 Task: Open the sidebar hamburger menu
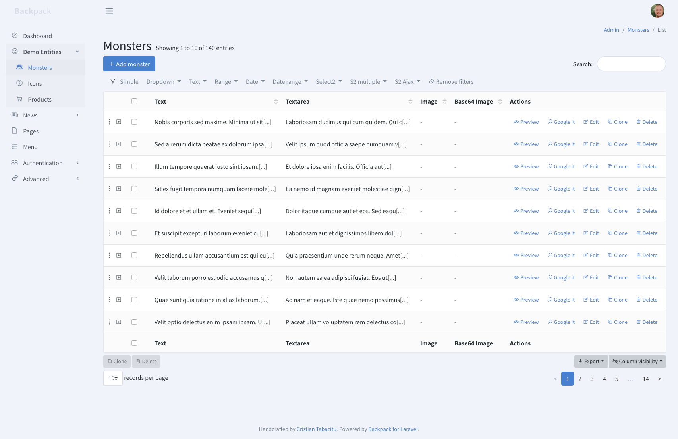[x=109, y=11]
